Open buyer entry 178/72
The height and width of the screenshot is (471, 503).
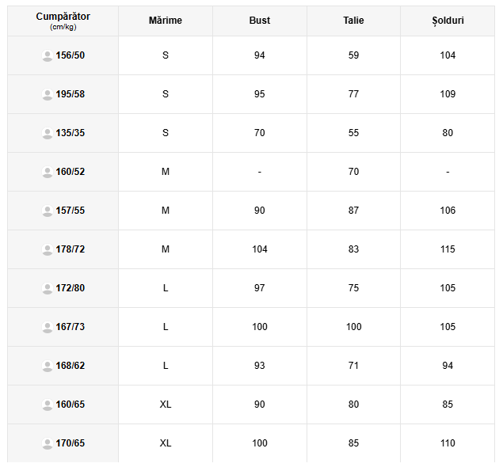point(70,249)
